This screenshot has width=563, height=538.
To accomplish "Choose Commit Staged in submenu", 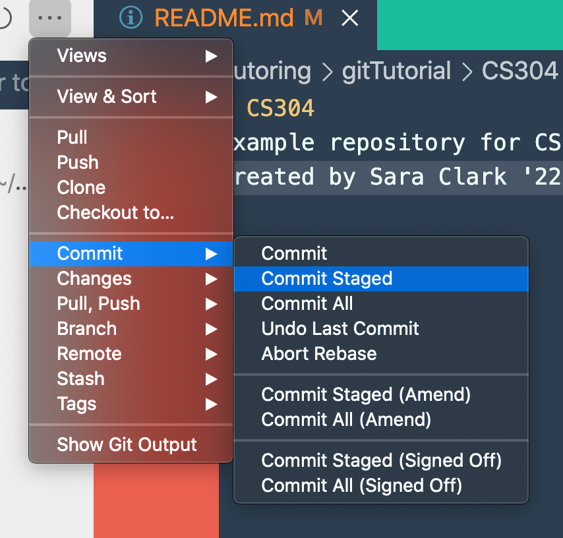I will click(x=381, y=279).
